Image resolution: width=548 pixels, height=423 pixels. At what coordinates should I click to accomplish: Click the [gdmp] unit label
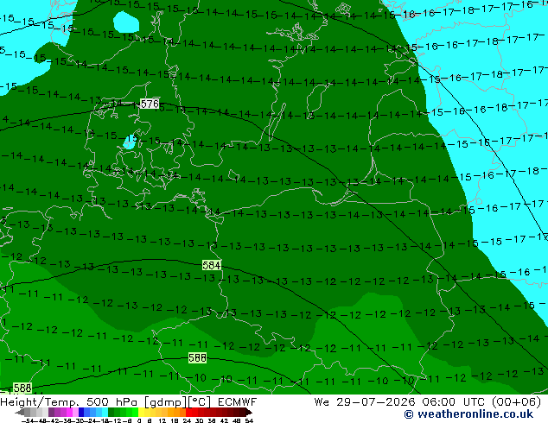click(166, 402)
